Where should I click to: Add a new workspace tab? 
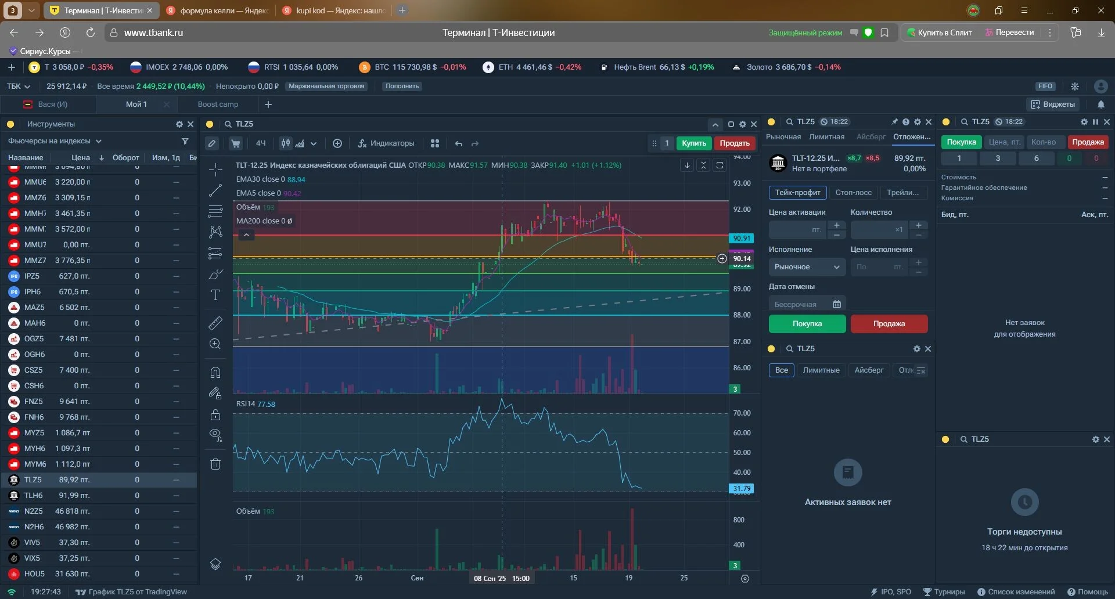point(268,104)
